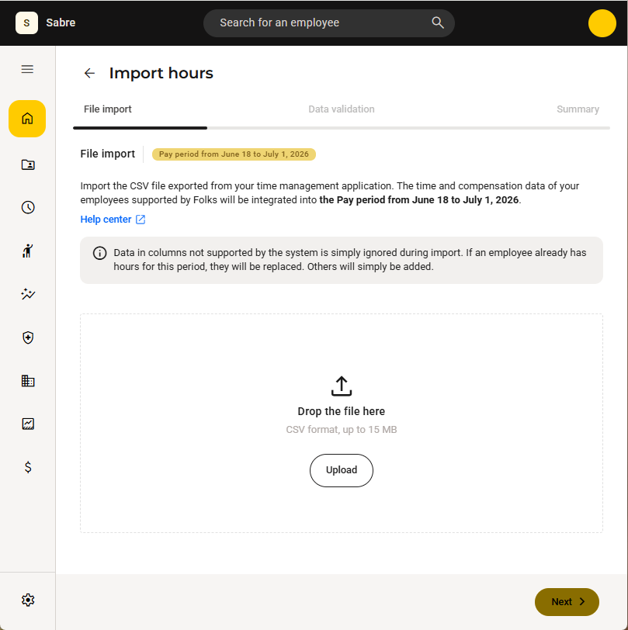Open the settings gear icon
Viewport: 628px width, 630px height.
28,600
